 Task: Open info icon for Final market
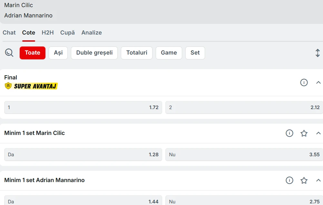tap(304, 83)
